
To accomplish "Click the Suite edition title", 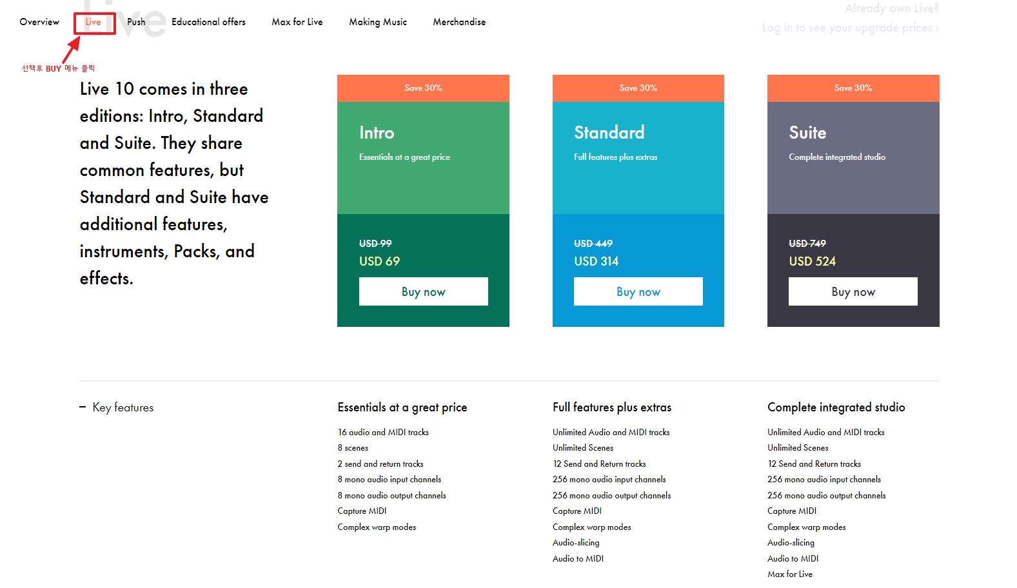I will click(807, 133).
